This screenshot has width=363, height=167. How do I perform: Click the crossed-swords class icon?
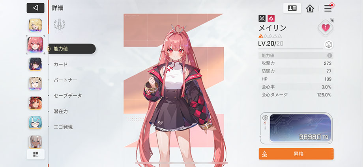[262, 18]
